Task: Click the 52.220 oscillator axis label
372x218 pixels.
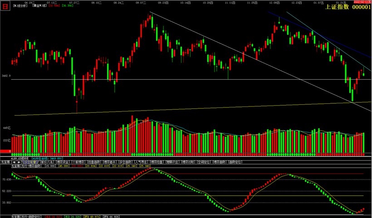Action: click(6, 191)
